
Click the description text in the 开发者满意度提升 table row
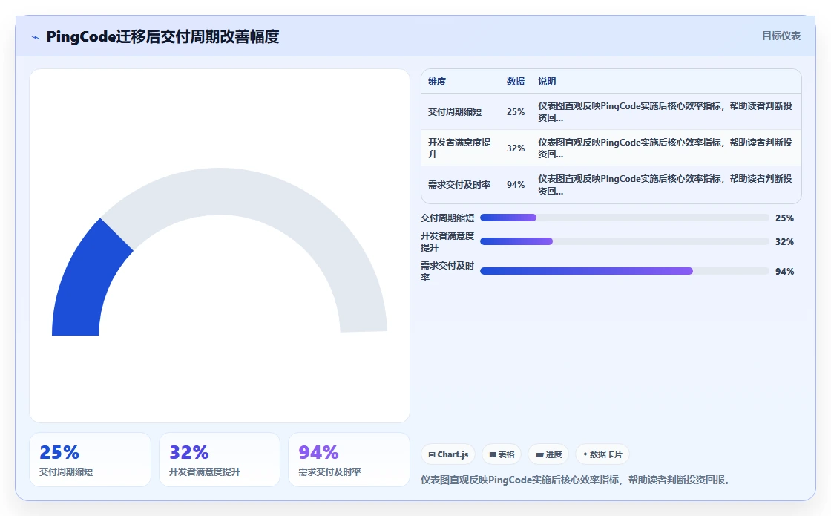[665, 148]
